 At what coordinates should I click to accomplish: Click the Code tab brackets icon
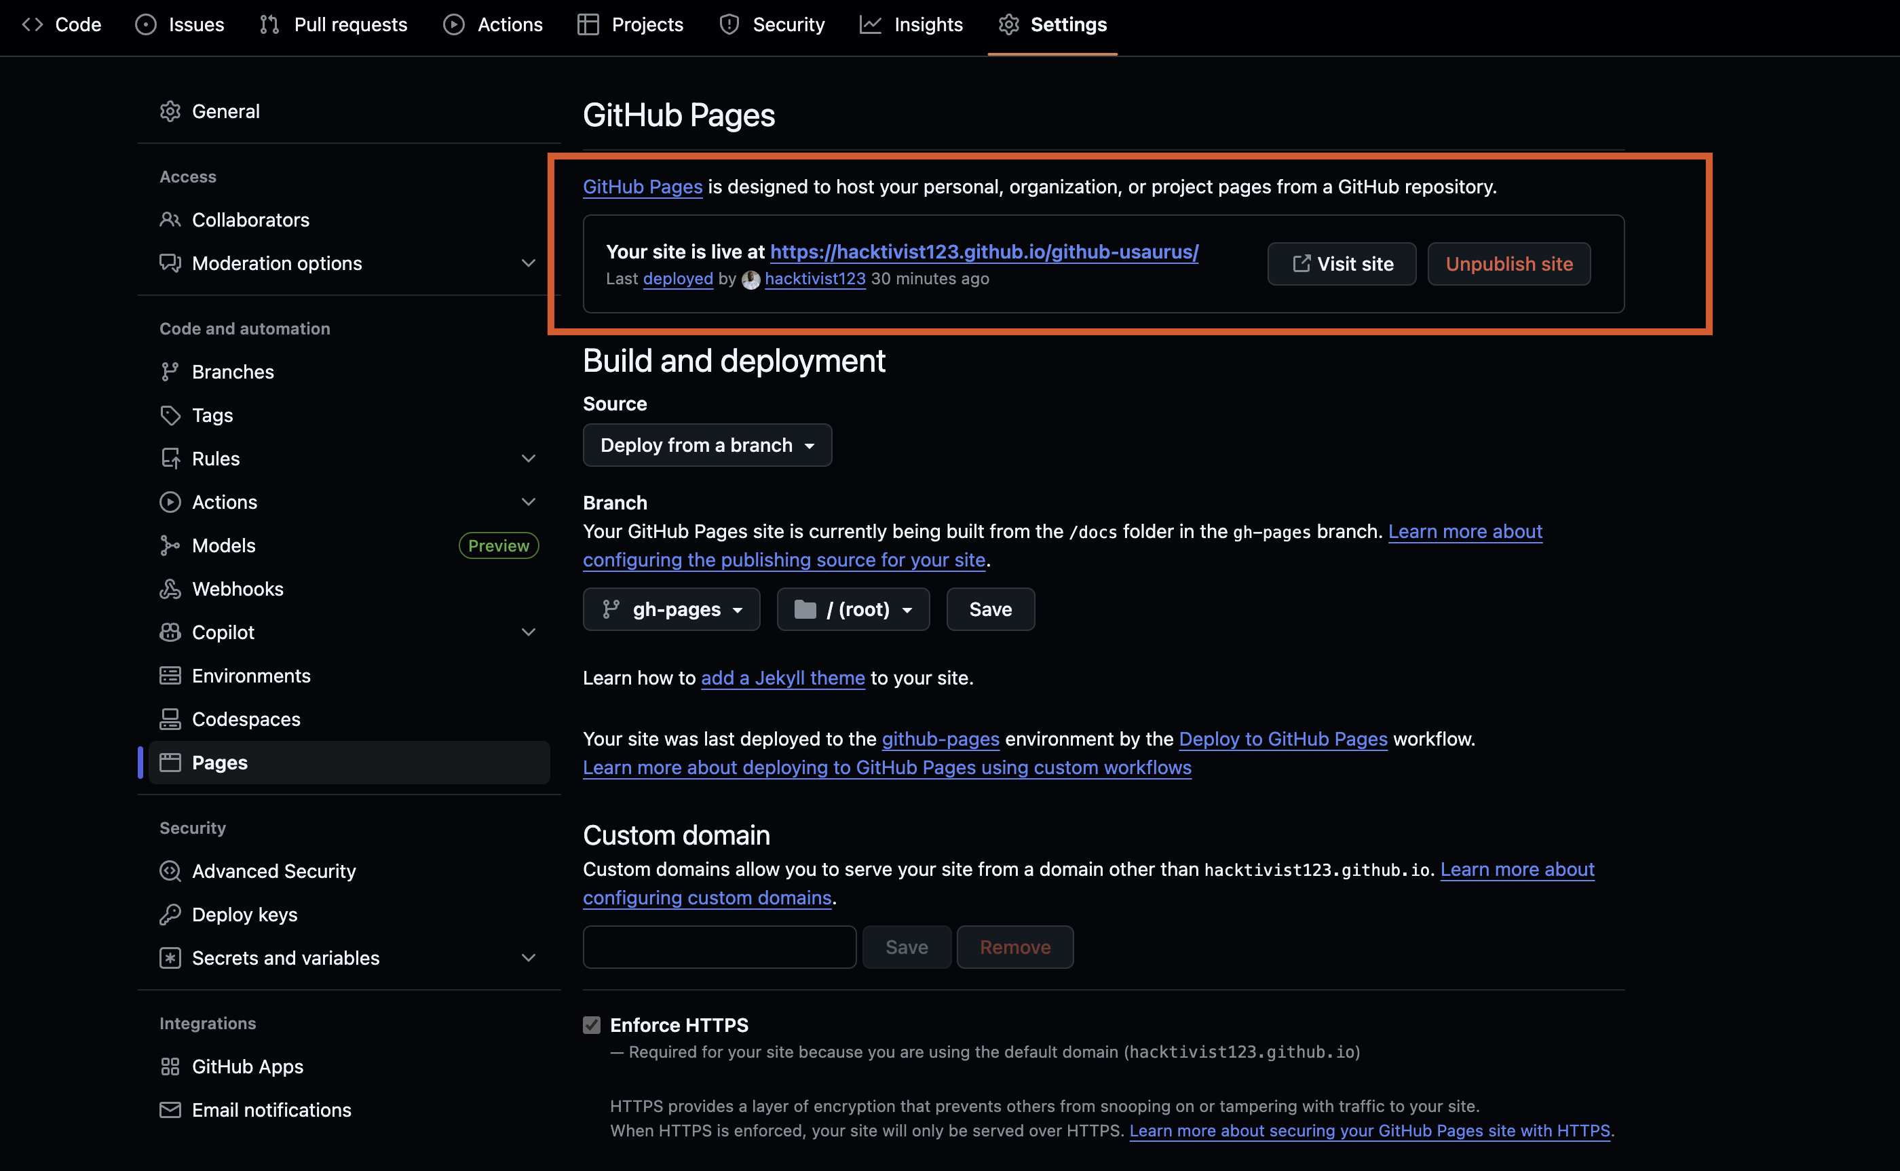coord(33,25)
